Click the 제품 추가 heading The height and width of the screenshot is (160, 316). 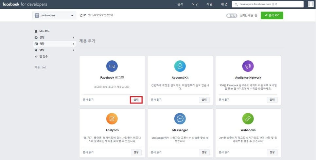click(87, 41)
